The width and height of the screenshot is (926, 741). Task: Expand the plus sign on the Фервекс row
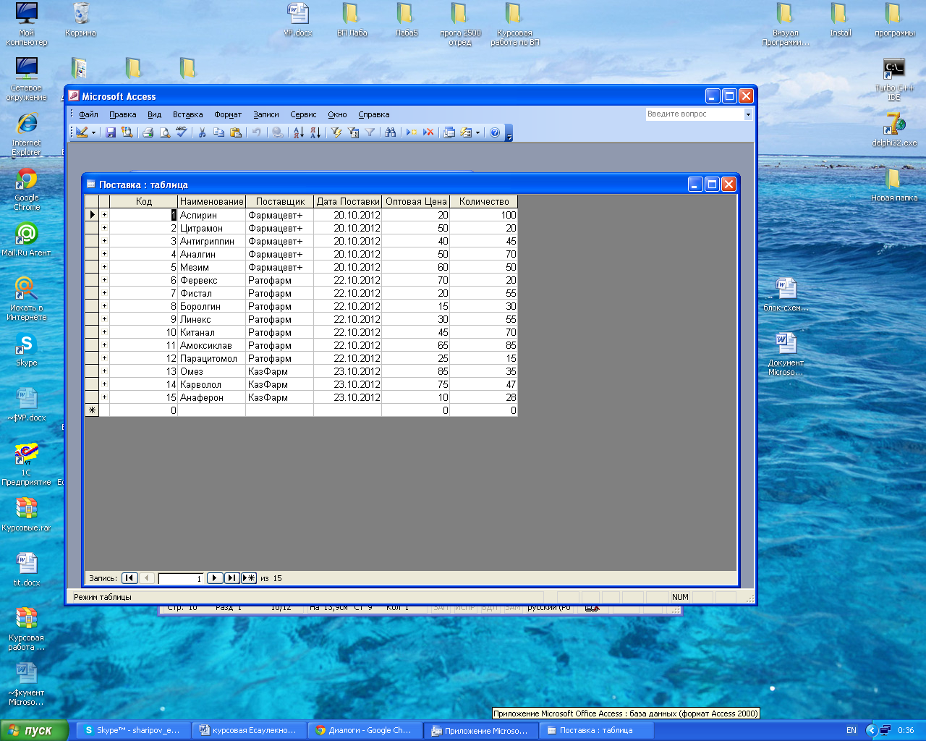104,280
